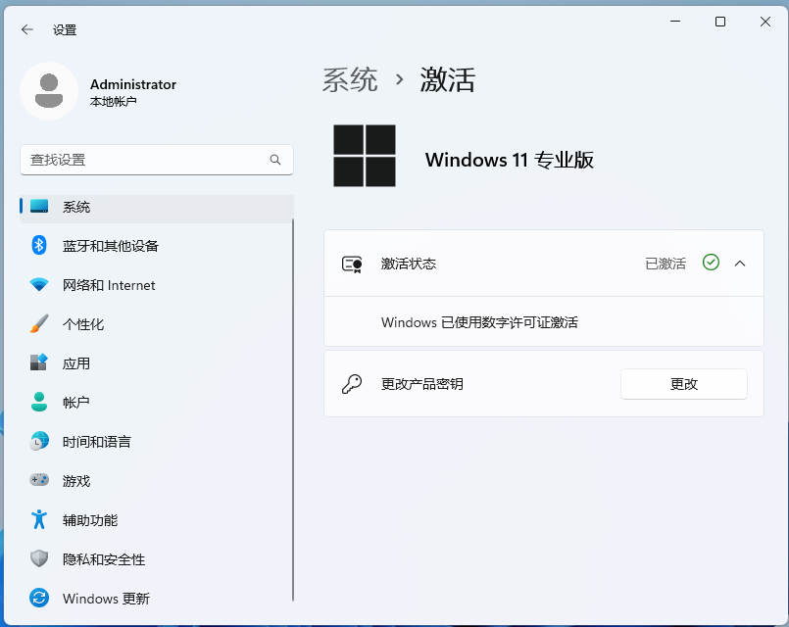Click the 系统 monitor icon in sidebar
789x627 pixels.
pyautogui.click(x=39, y=206)
